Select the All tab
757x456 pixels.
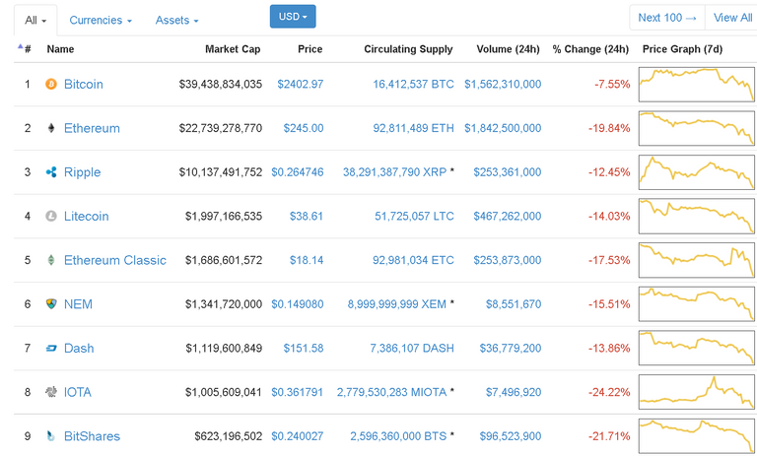point(35,20)
